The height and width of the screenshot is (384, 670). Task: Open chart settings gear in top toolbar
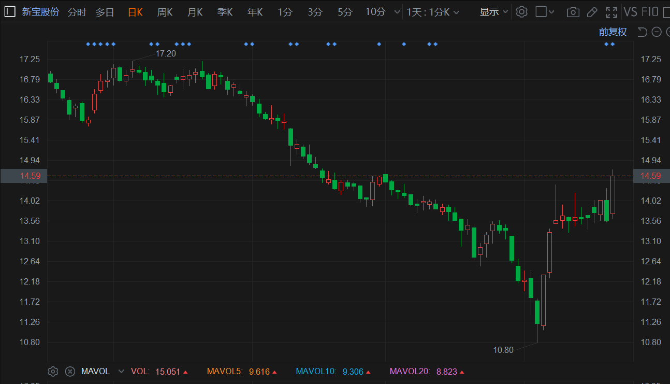coord(521,12)
